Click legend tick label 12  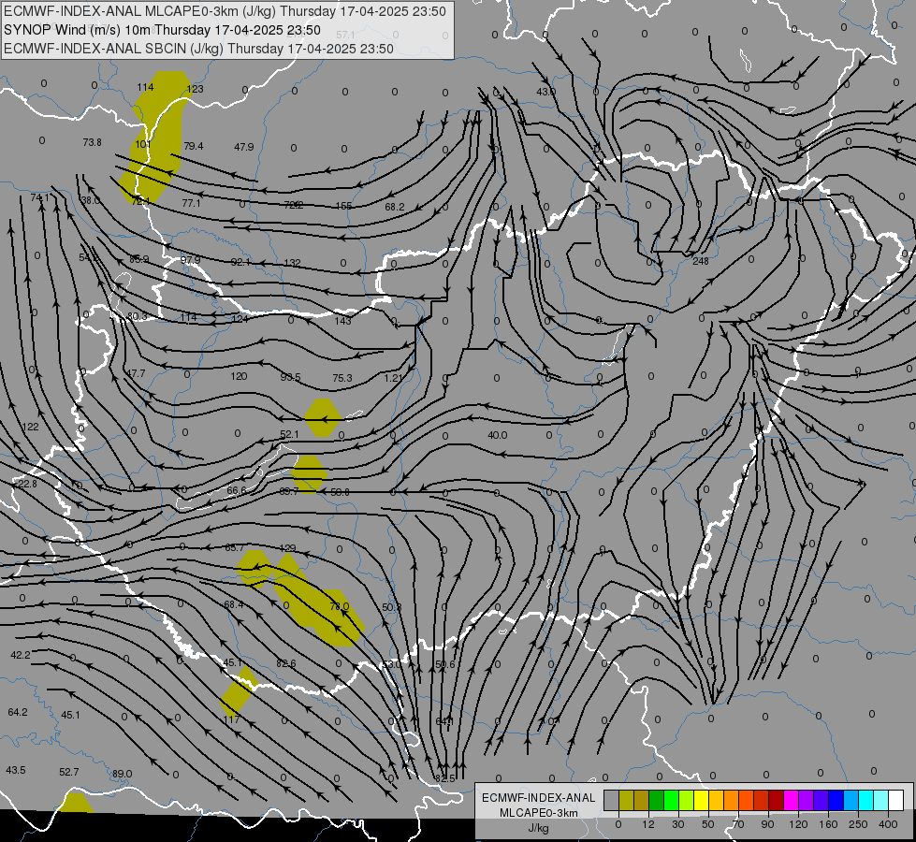point(647,824)
